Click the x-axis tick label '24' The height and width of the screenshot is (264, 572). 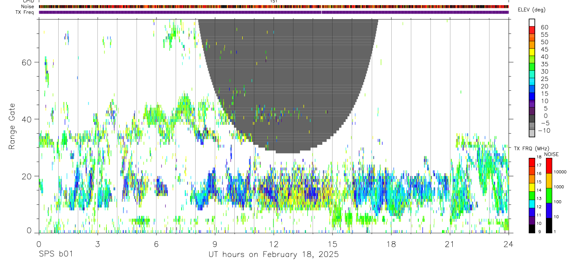508,244
